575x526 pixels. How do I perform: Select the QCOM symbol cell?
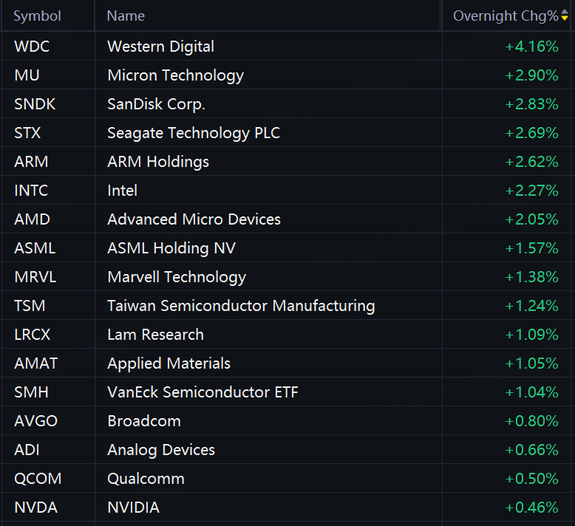pyautogui.click(x=37, y=479)
